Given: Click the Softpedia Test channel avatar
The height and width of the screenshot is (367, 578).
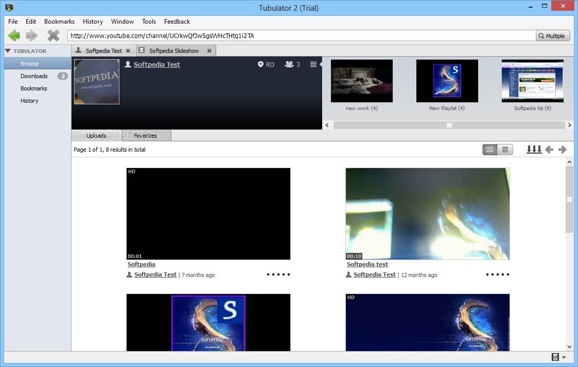Looking at the screenshot, I should pos(97,82).
